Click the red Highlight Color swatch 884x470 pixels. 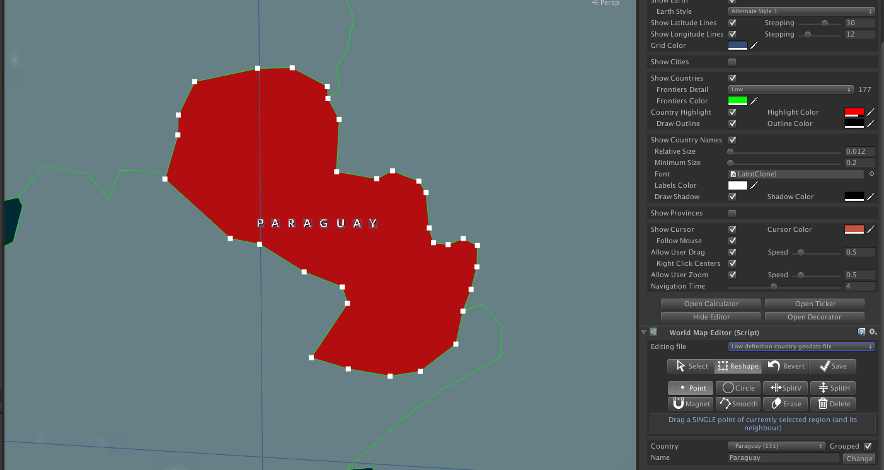pos(854,112)
